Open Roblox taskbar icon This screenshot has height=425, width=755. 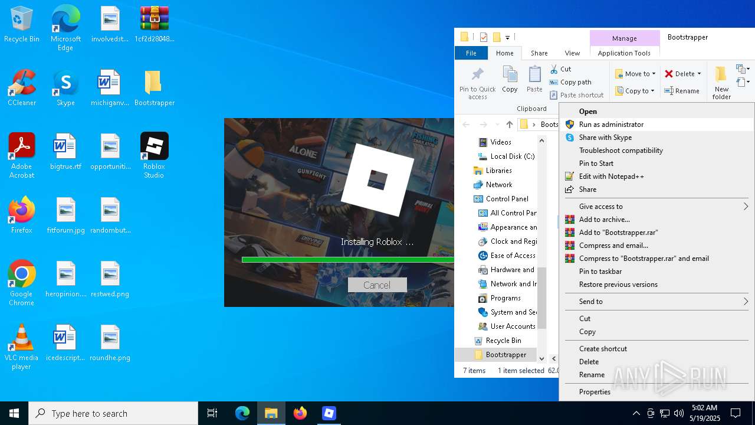329,413
